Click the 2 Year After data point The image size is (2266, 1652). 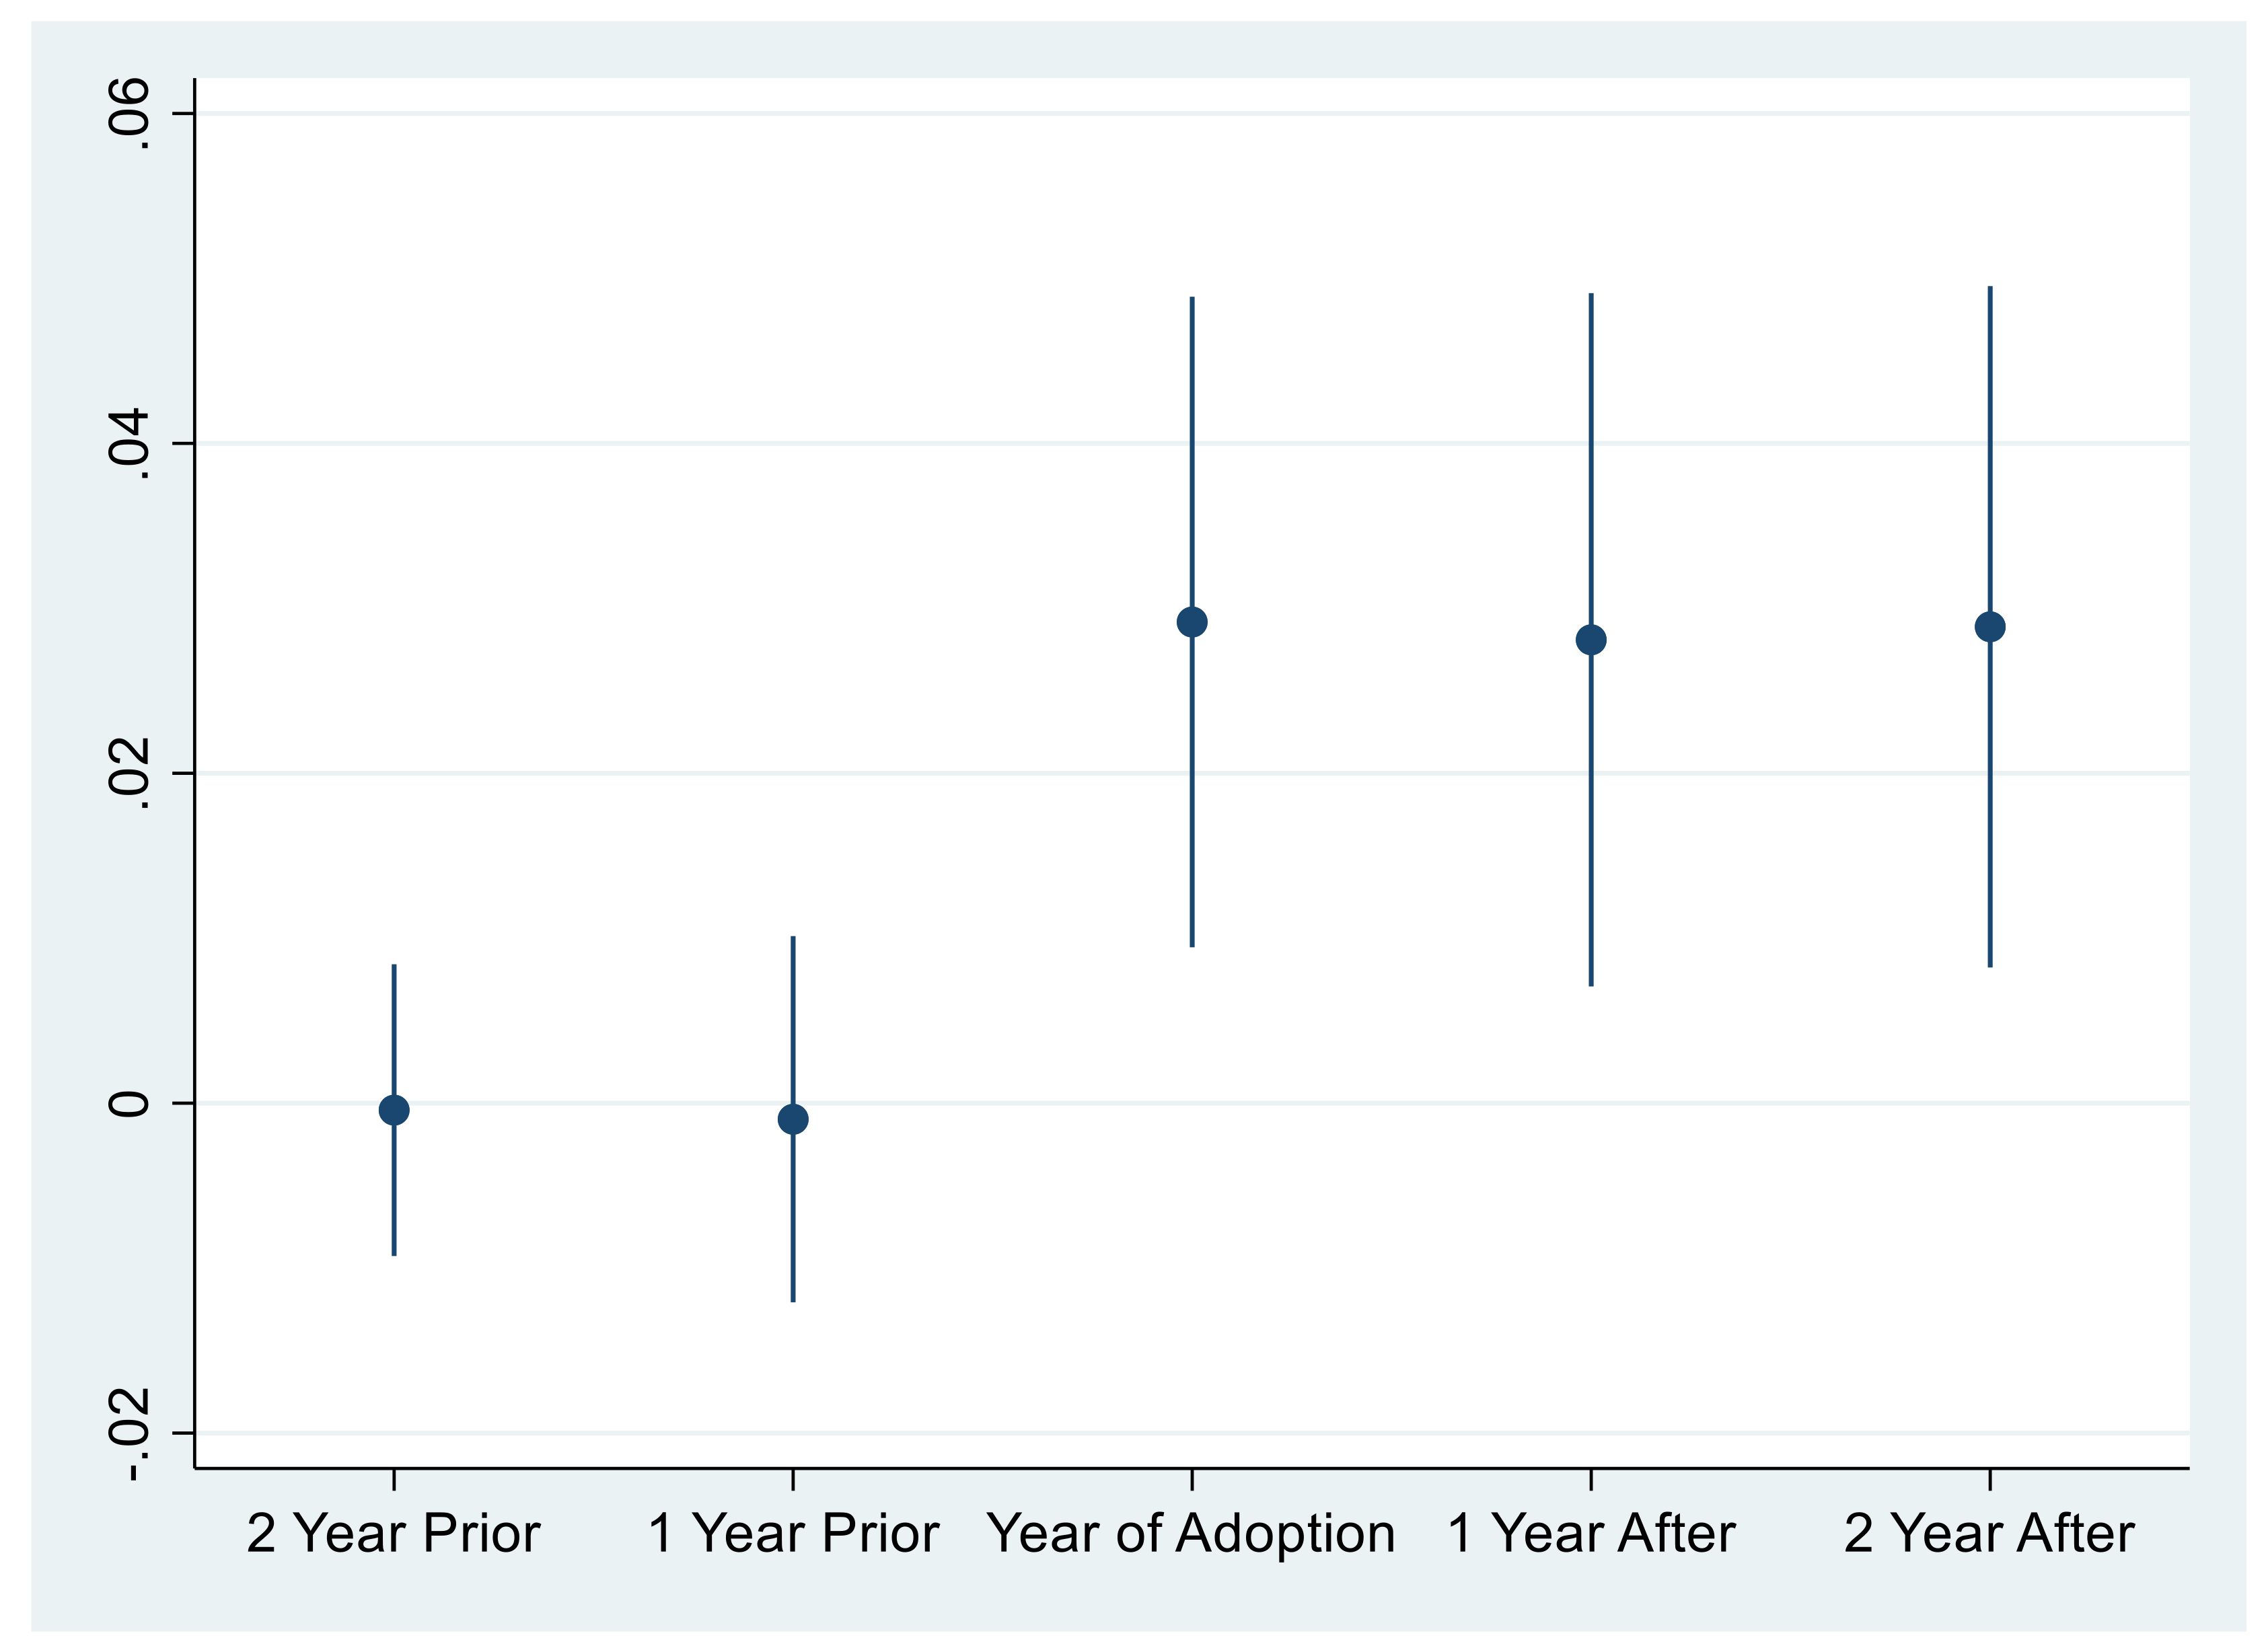(1990, 627)
